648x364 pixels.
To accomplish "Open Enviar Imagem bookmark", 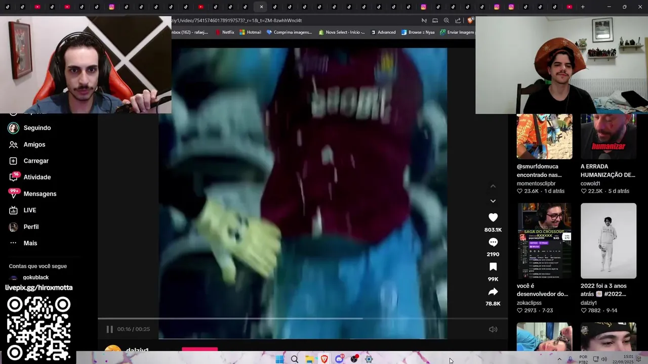I will point(457,32).
